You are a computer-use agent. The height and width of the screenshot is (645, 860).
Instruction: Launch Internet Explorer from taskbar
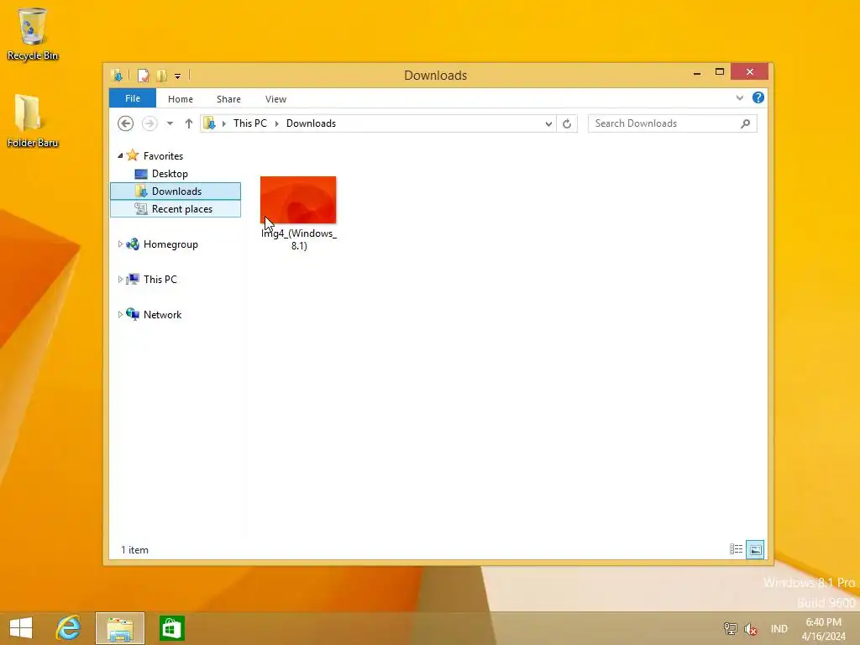69,628
